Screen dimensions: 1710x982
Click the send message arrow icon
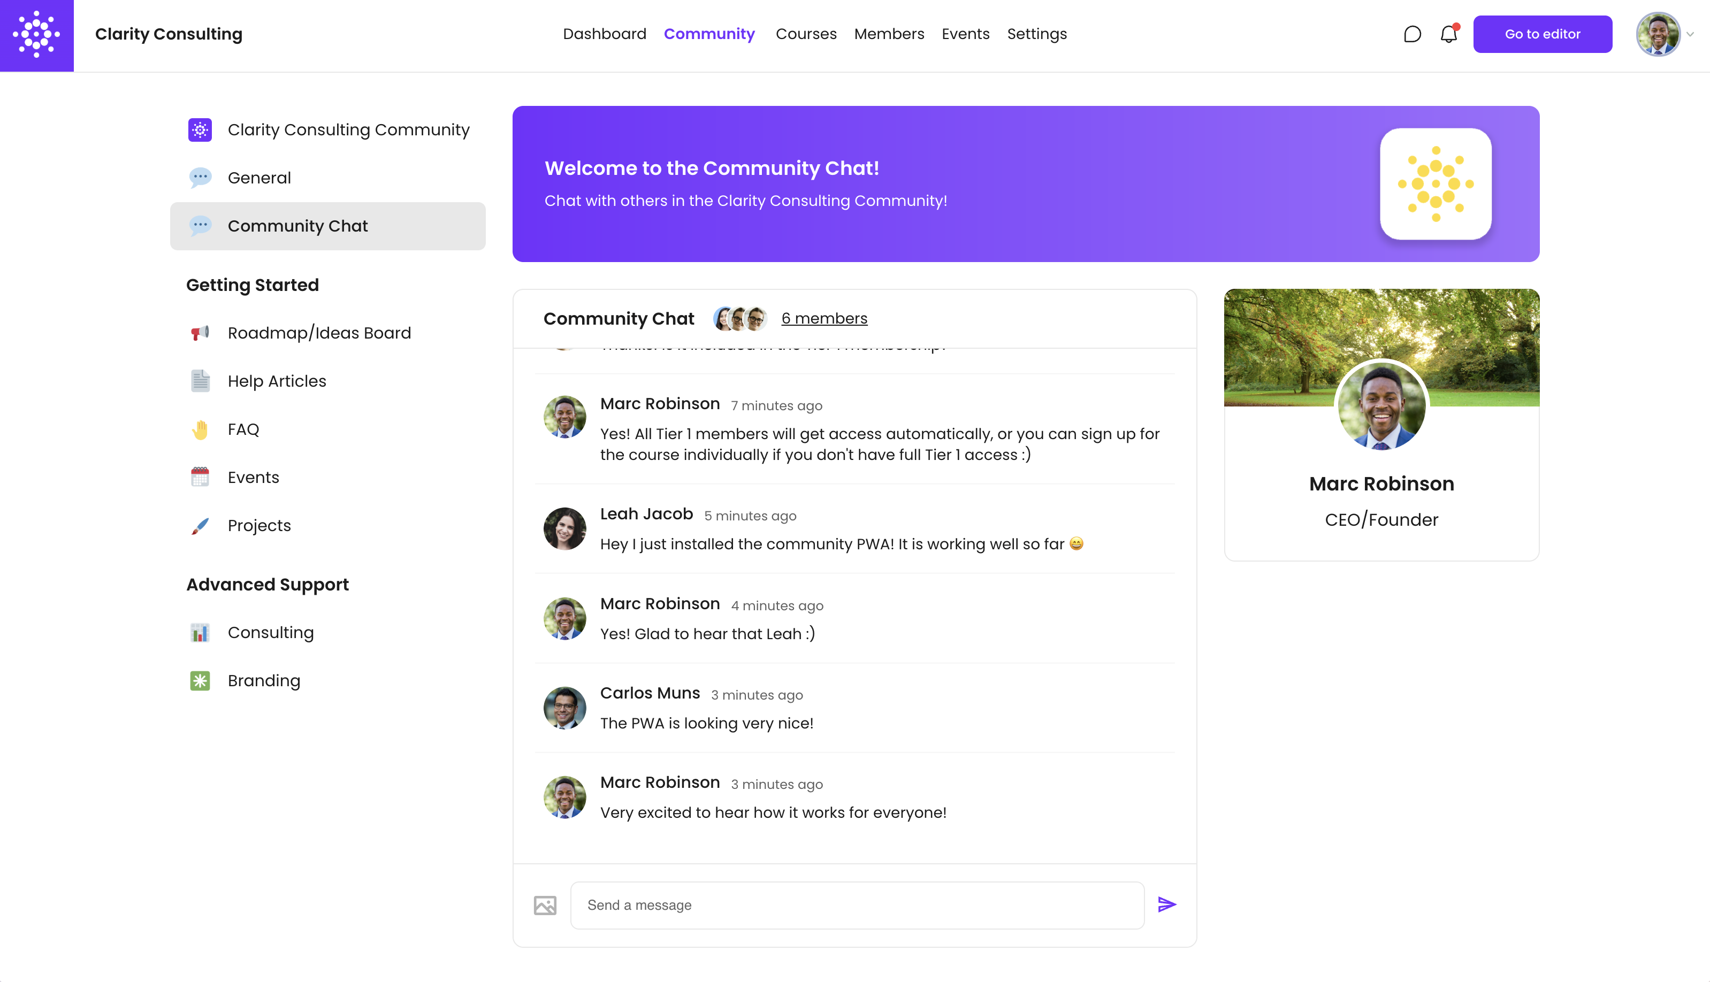tap(1167, 904)
